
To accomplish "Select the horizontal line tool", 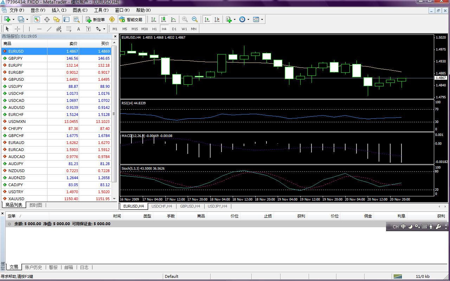I will pyautogui.click(x=39, y=29).
